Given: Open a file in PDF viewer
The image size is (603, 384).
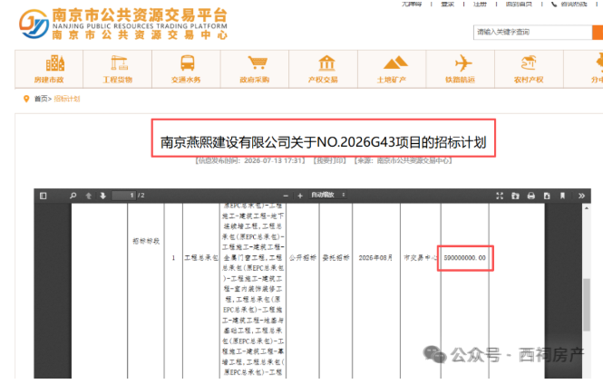Looking at the screenshot, I should pos(515,196).
